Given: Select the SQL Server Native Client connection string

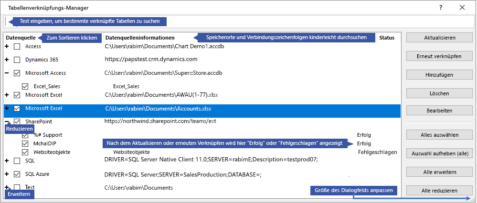Looking at the screenshot, I should [211, 160].
